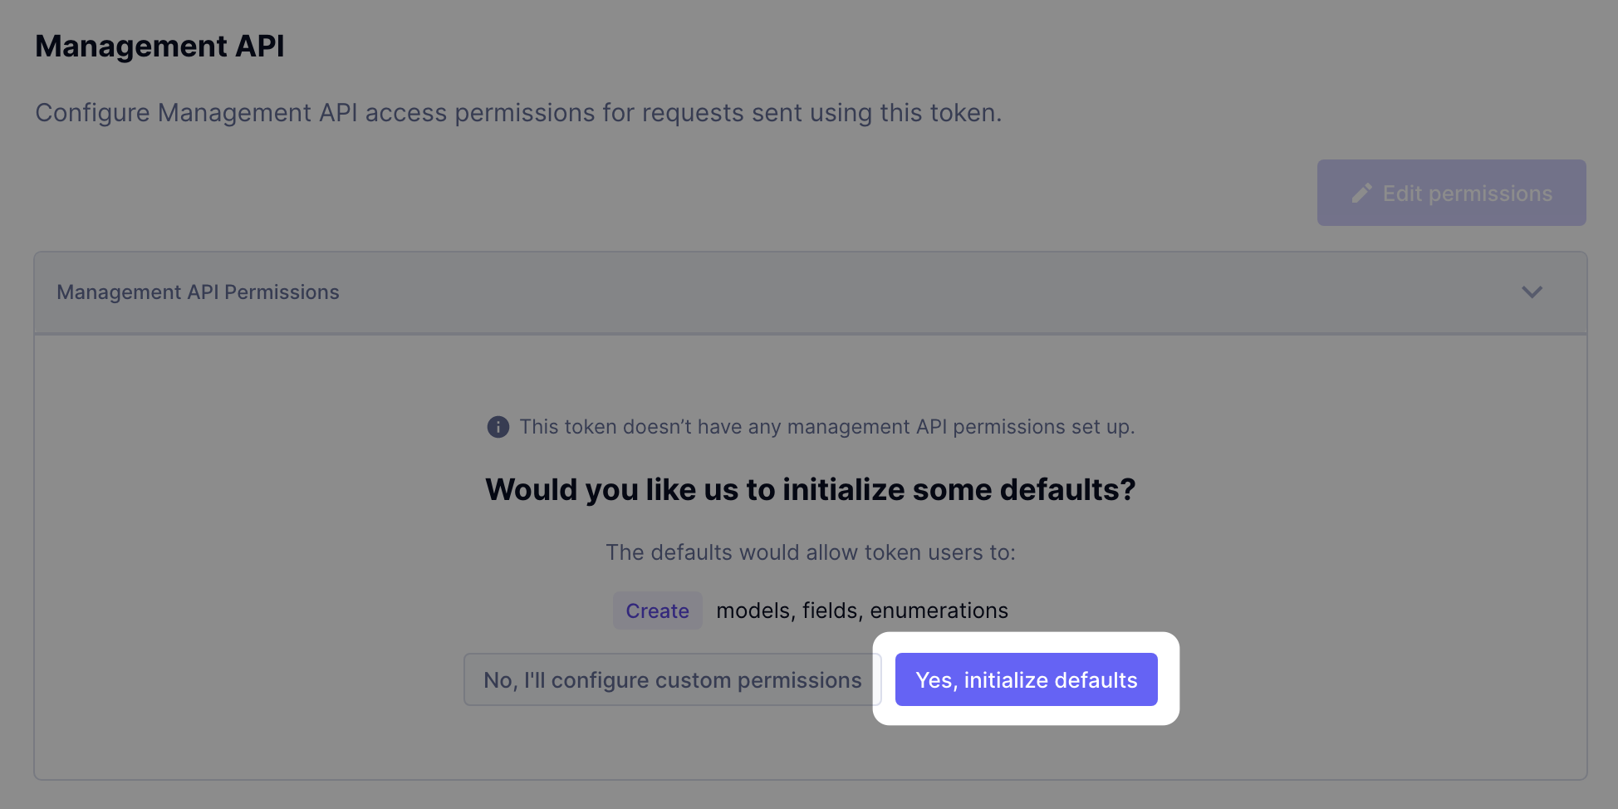This screenshot has width=1618, height=809.
Task: Click the word enumerations in defaults list
Action: pyautogui.click(x=939, y=611)
